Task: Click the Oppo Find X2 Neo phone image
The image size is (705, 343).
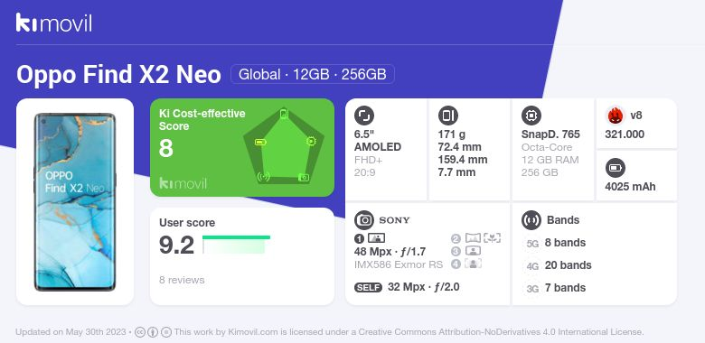Action: (75, 202)
